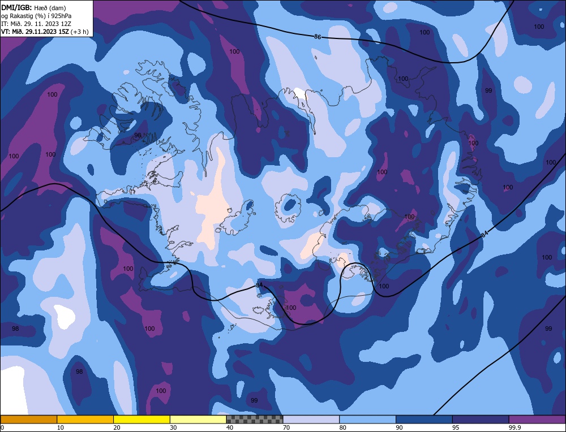Image resolution: width=566 pixels, height=432 pixels.
Task: Select the bright yellow 20–30 legend swatch
Action: pyautogui.click(x=141, y=420)
